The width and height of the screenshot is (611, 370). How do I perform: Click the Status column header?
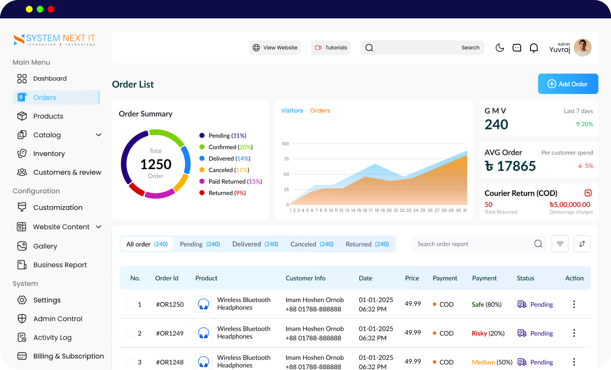pyautogui.click(x=525, y=278)
